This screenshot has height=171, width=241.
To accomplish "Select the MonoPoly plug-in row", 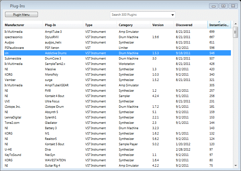I will pyautogui.click(x=117, y=75).
